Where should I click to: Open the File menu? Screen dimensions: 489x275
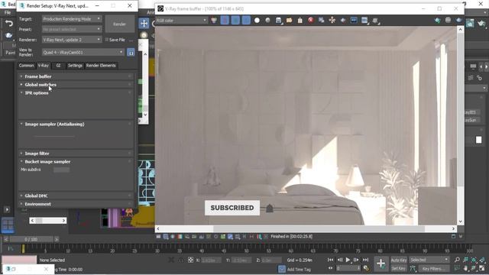point(8,12)
